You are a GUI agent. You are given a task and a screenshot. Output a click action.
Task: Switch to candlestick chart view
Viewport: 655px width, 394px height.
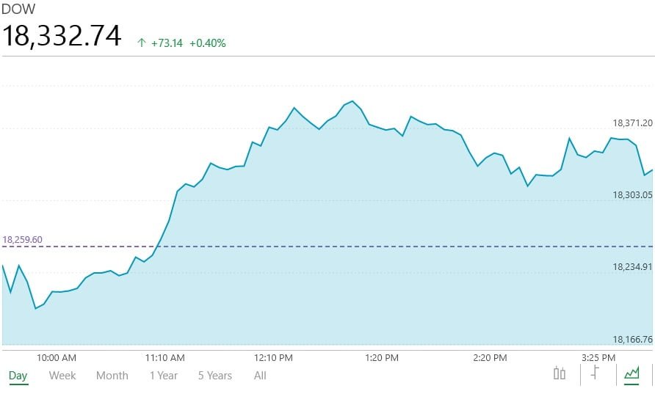(x=560, y=373)
